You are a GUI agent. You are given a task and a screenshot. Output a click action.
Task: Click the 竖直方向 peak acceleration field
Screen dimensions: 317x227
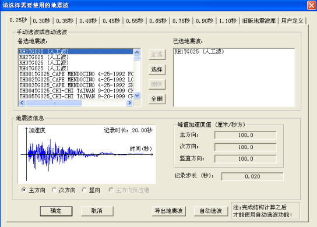click(245, 159)
